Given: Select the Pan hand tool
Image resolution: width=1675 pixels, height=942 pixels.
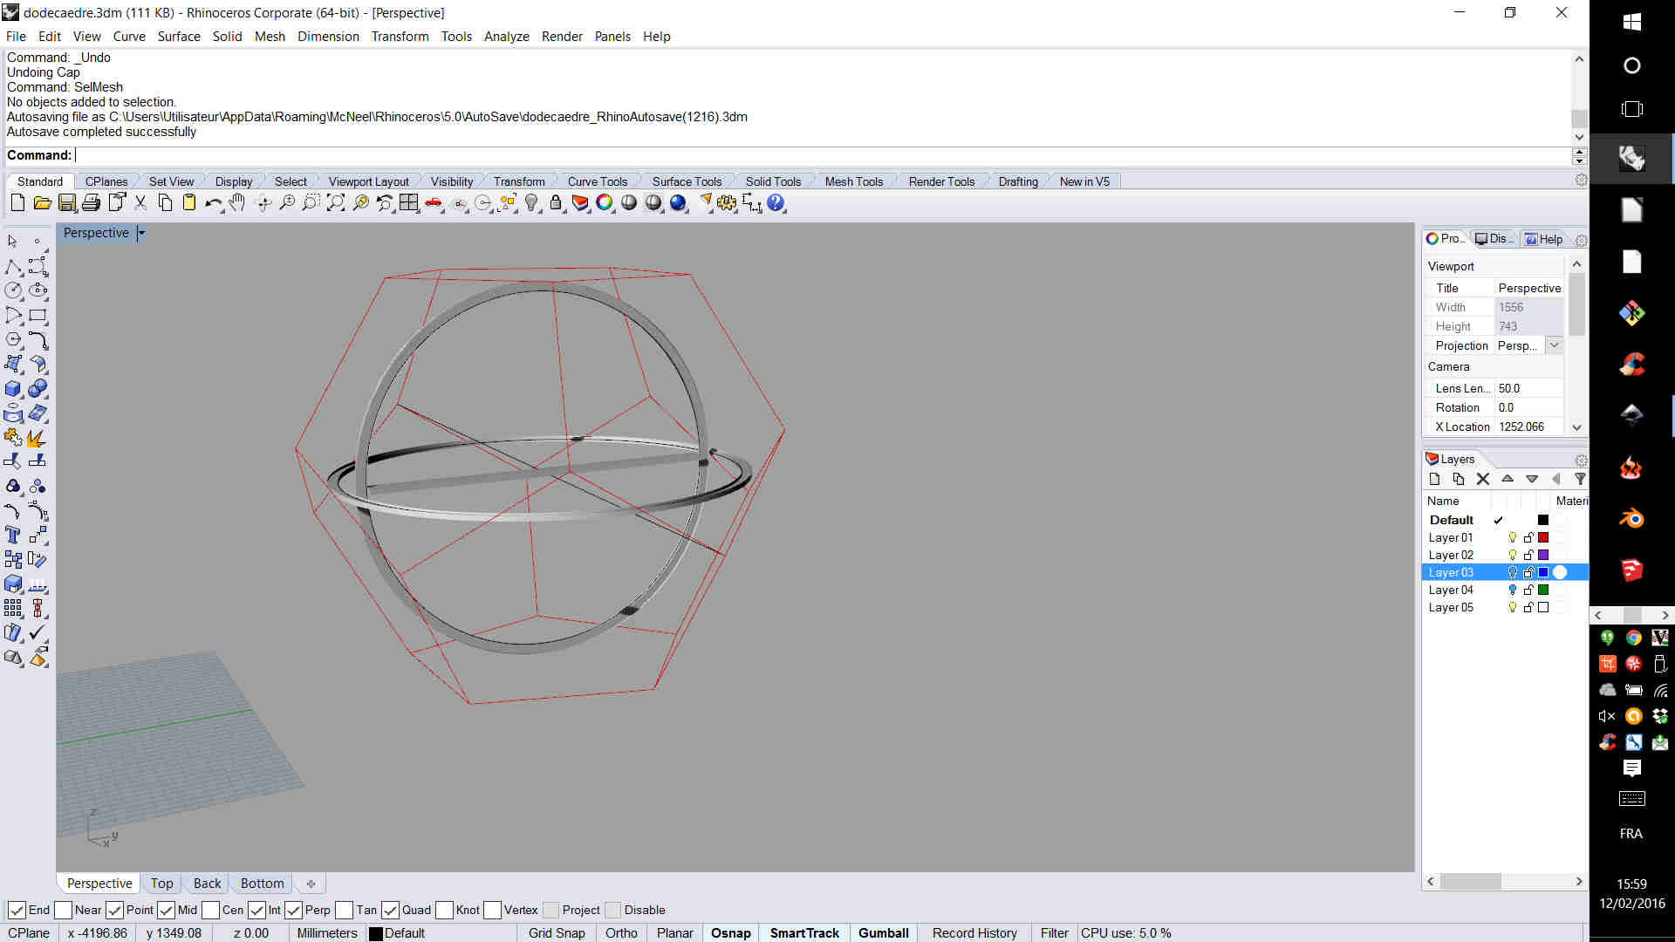Looking at the screenshot, I should 237,203.
